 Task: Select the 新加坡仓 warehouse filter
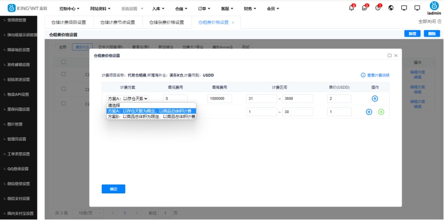click(166, 47)
